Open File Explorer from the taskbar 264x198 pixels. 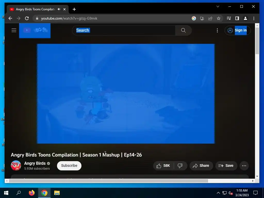57,193
